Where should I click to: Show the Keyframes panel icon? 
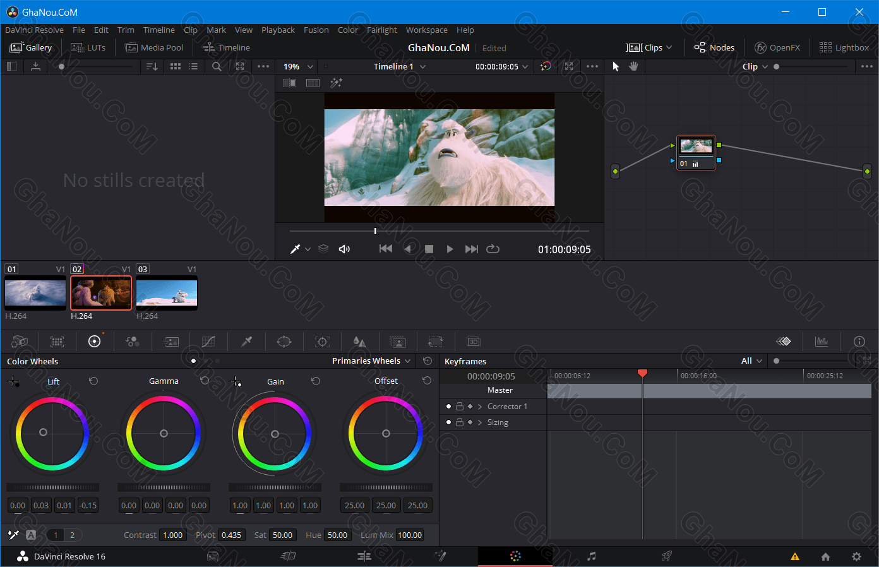pos(784,342)
